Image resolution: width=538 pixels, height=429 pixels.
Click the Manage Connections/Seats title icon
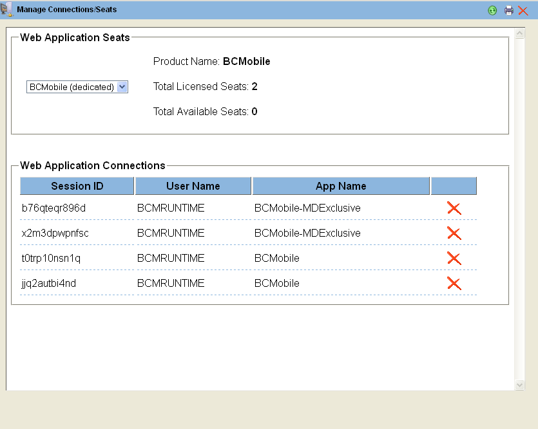tap(7, 10)
